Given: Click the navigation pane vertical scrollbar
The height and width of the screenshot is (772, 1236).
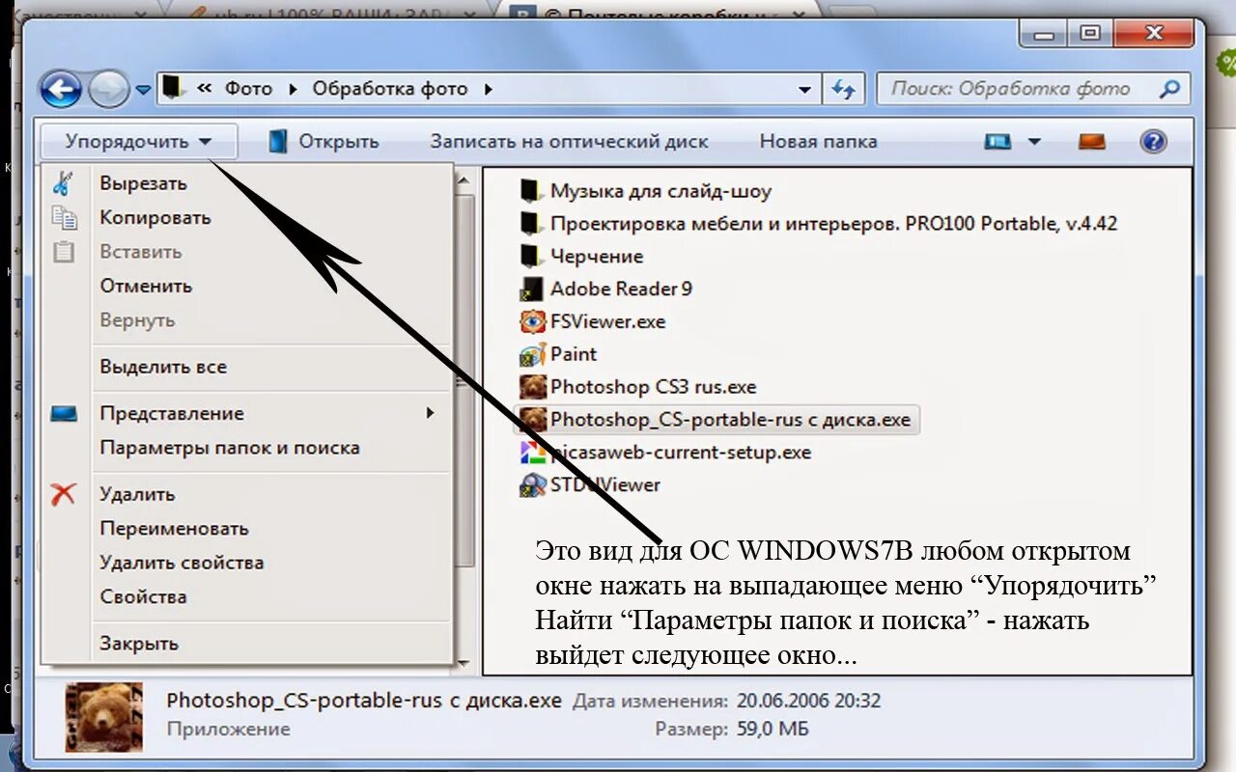Looking at the screenshot, I should (465, 382).
